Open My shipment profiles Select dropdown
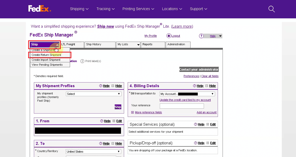This screenshot has width=296, height=157. [94, 94]
